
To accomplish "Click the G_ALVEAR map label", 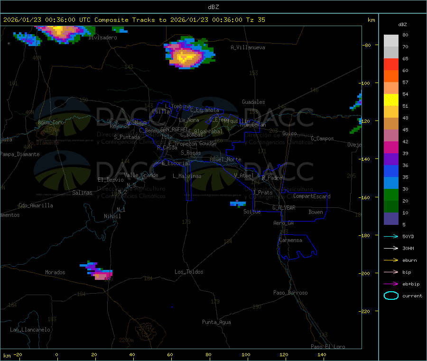I will click(x=284, y=208).
